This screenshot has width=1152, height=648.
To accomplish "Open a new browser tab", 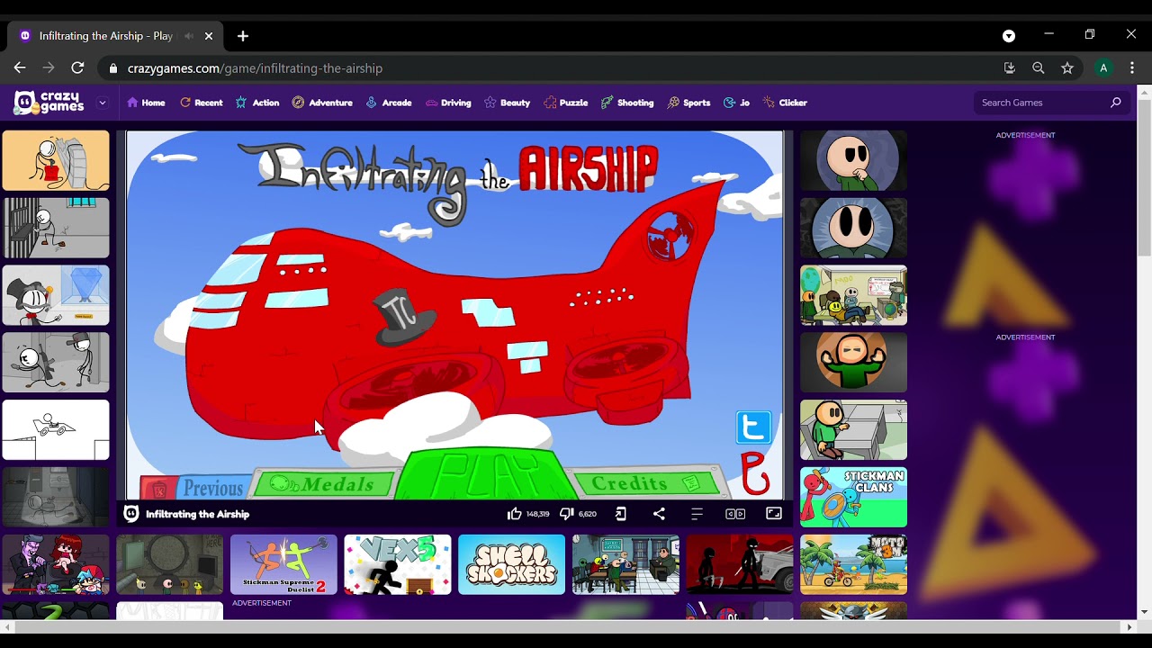I will click(243, 36).
